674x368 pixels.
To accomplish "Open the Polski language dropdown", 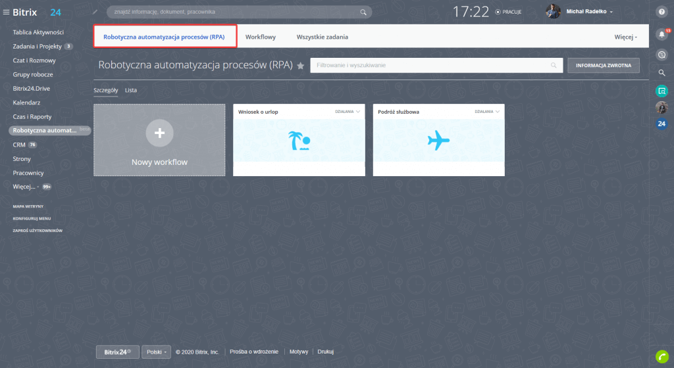I will pos(156,352).
